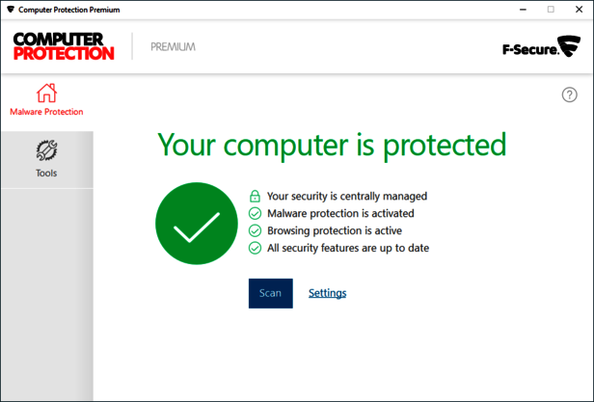This screenshot has height=402, width=594.
Task: Click the checkmark beside Browsing protection is active
Action: point(255,230)
